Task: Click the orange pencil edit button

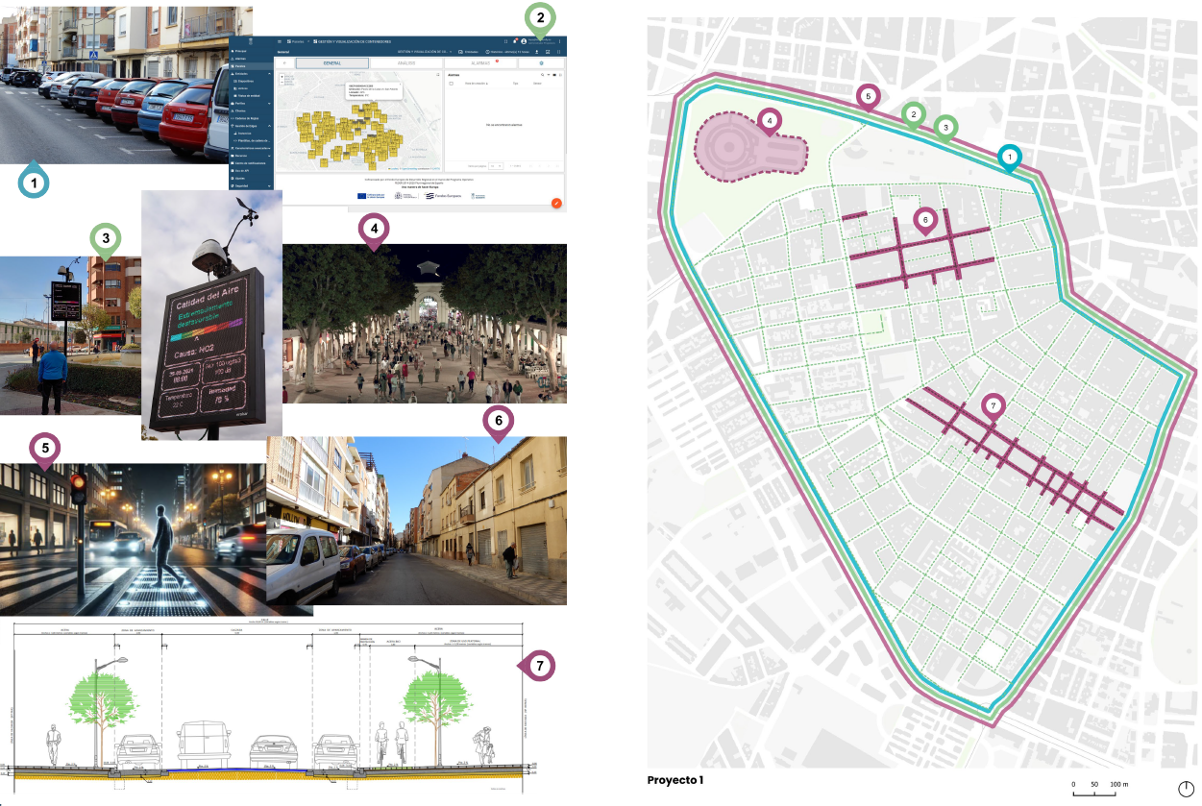Action: (555, 203)
